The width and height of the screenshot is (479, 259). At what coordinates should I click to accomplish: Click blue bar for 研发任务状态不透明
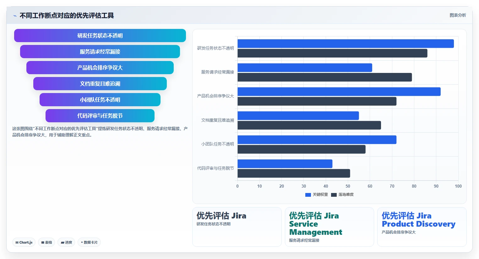point(346,44)
